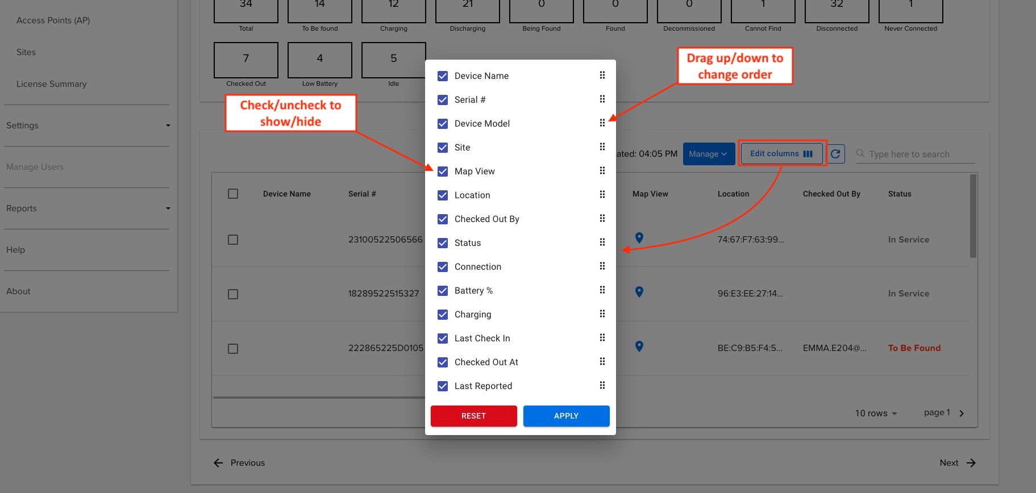The width and height of the screenshot is (1036, 493).
Task: Click map pin for device 23100522506566
Action: click(x=639, y=238)
